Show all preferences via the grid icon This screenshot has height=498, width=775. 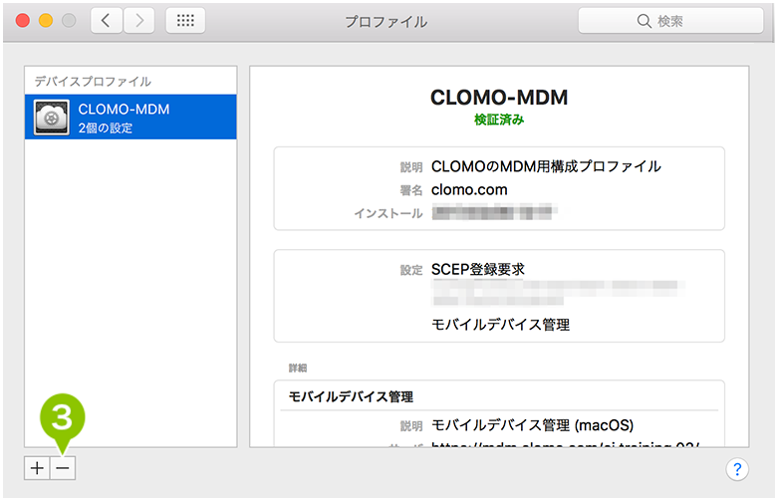pos(185,21)
